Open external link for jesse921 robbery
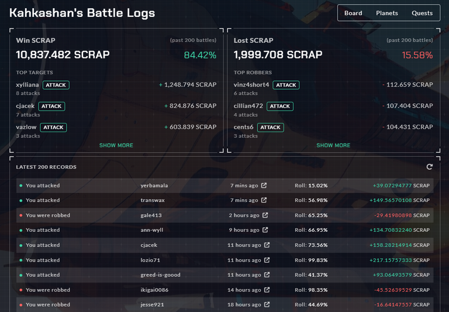Screen dimensions: 449x312 coord(267,304)
